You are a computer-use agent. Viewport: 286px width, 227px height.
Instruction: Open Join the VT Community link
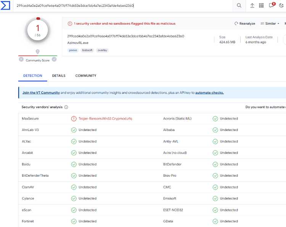point(41,93)
